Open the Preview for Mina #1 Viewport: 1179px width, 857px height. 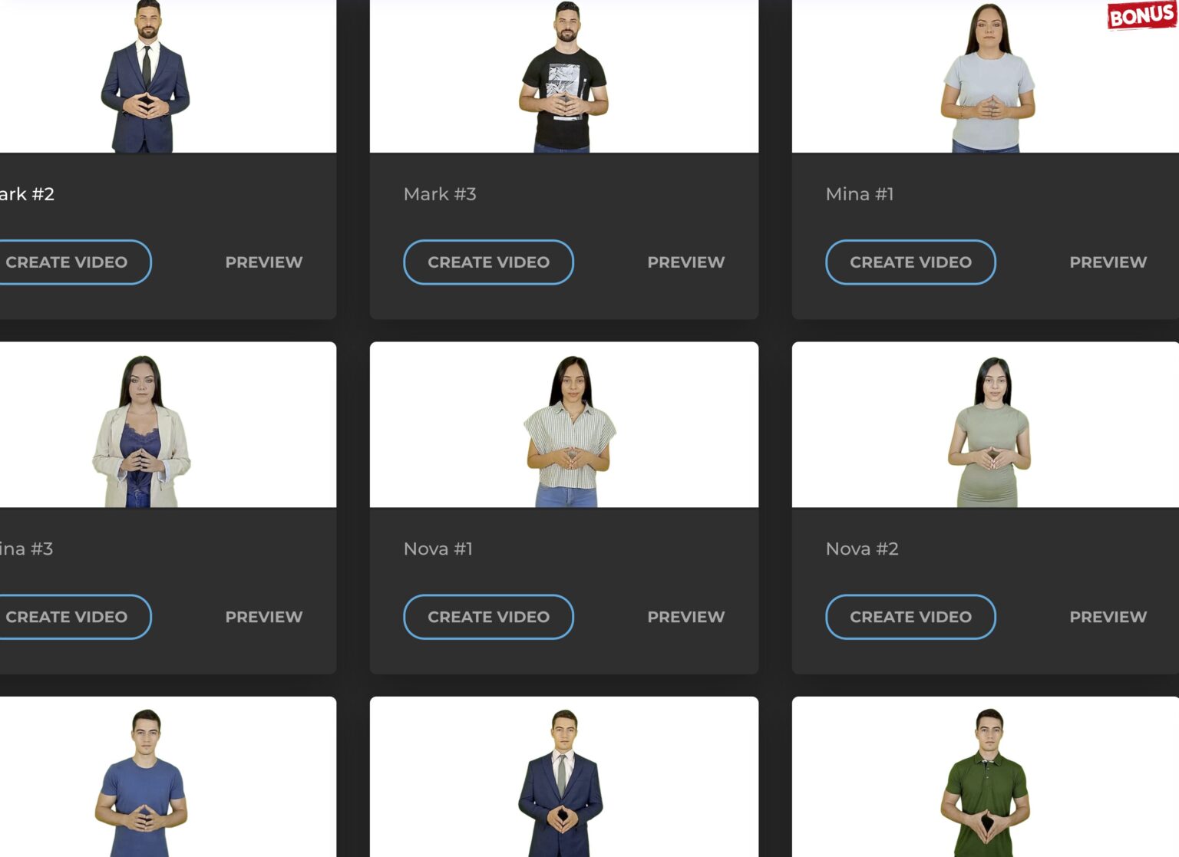click(x=1108, y=262)
